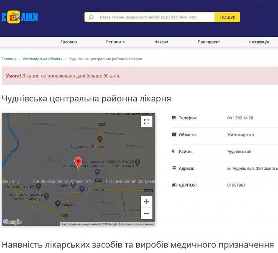Screen dimensions: 278x253
Task: Open the Google logo on the map
Action: 12,222
